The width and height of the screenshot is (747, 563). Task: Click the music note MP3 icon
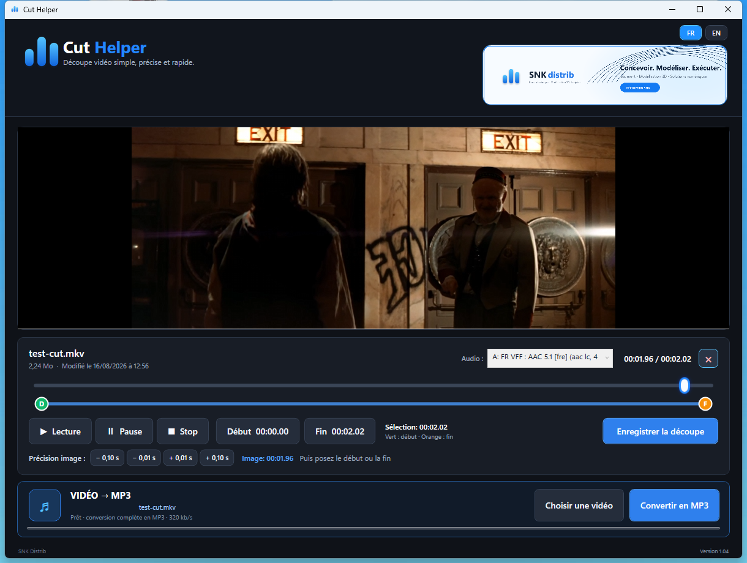point(45,505)
